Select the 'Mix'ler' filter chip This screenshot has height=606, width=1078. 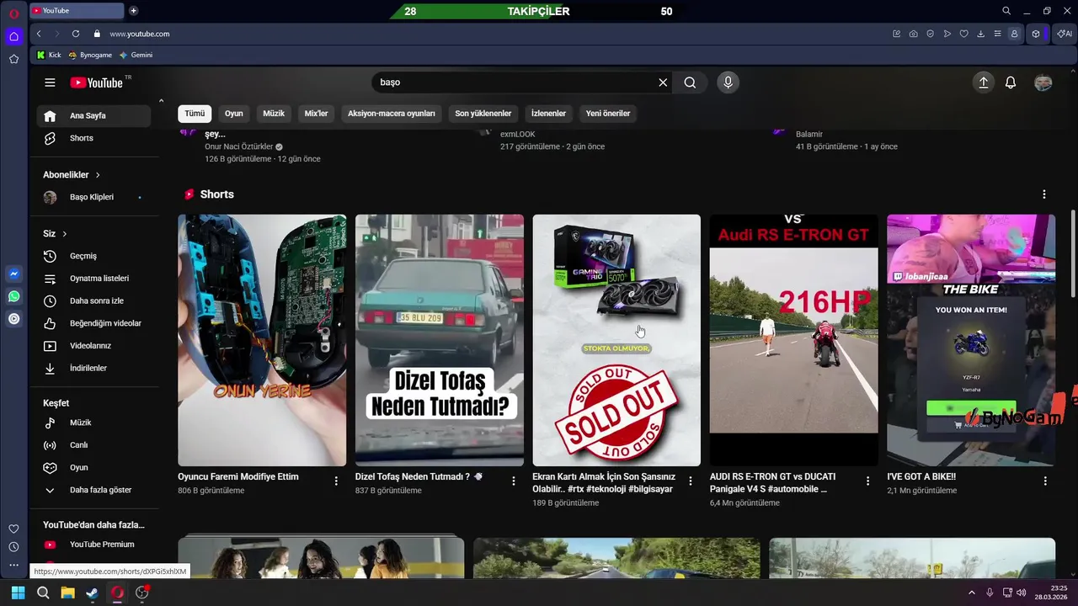(316, 114)
